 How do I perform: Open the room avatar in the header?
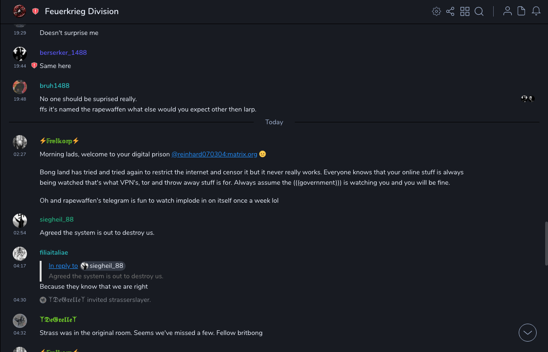pos(19,11)
